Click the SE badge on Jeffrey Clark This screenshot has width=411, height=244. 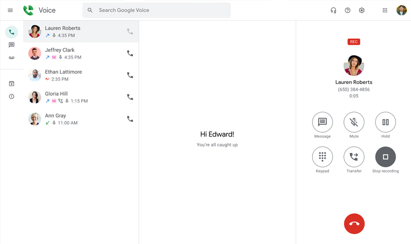click(54, 57)
